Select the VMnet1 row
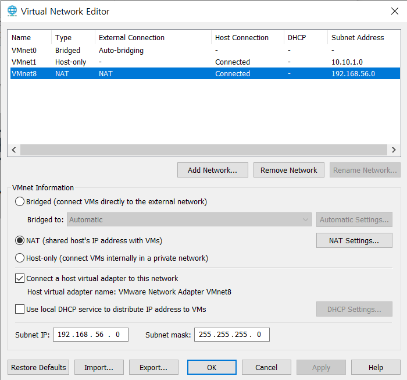The image size is (407, 380). pyautogui.click(x=205, y=62)
